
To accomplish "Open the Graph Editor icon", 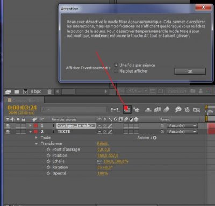I will pos(197,110).
